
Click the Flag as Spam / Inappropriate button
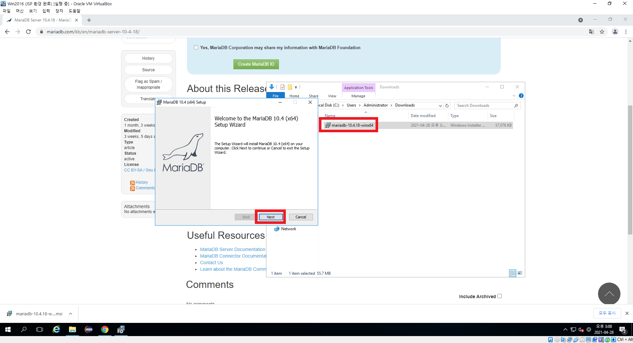coord(148,84)
